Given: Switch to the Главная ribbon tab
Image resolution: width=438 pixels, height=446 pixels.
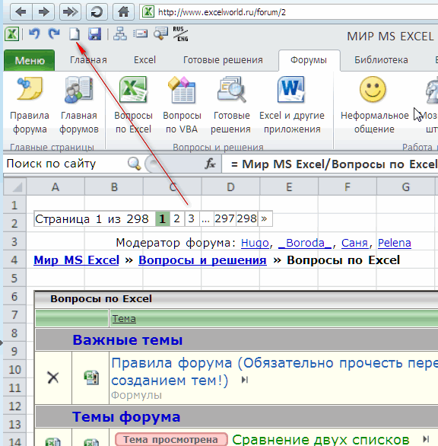Looking at the screenshot, I should (88, 60).
